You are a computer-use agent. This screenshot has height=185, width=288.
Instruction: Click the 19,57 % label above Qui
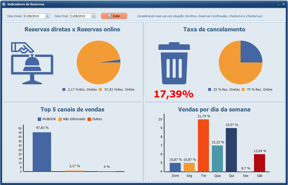tap(232, 125)
